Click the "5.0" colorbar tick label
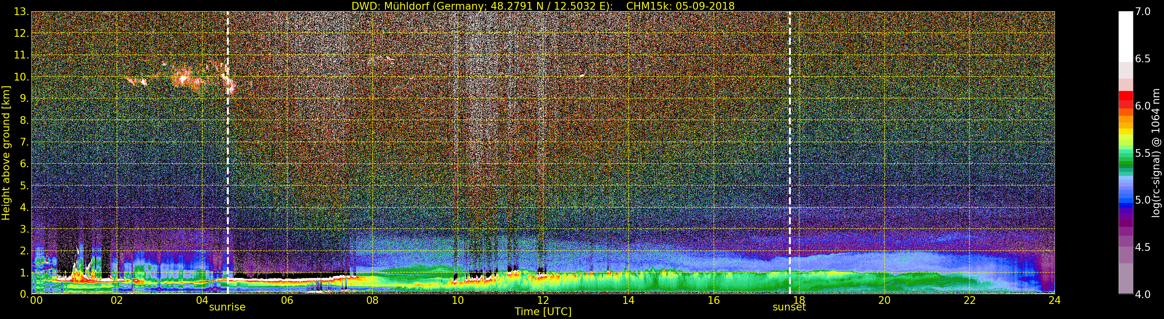The width and height of the screenshot is (1164, 319). [x=1143, y=200]
